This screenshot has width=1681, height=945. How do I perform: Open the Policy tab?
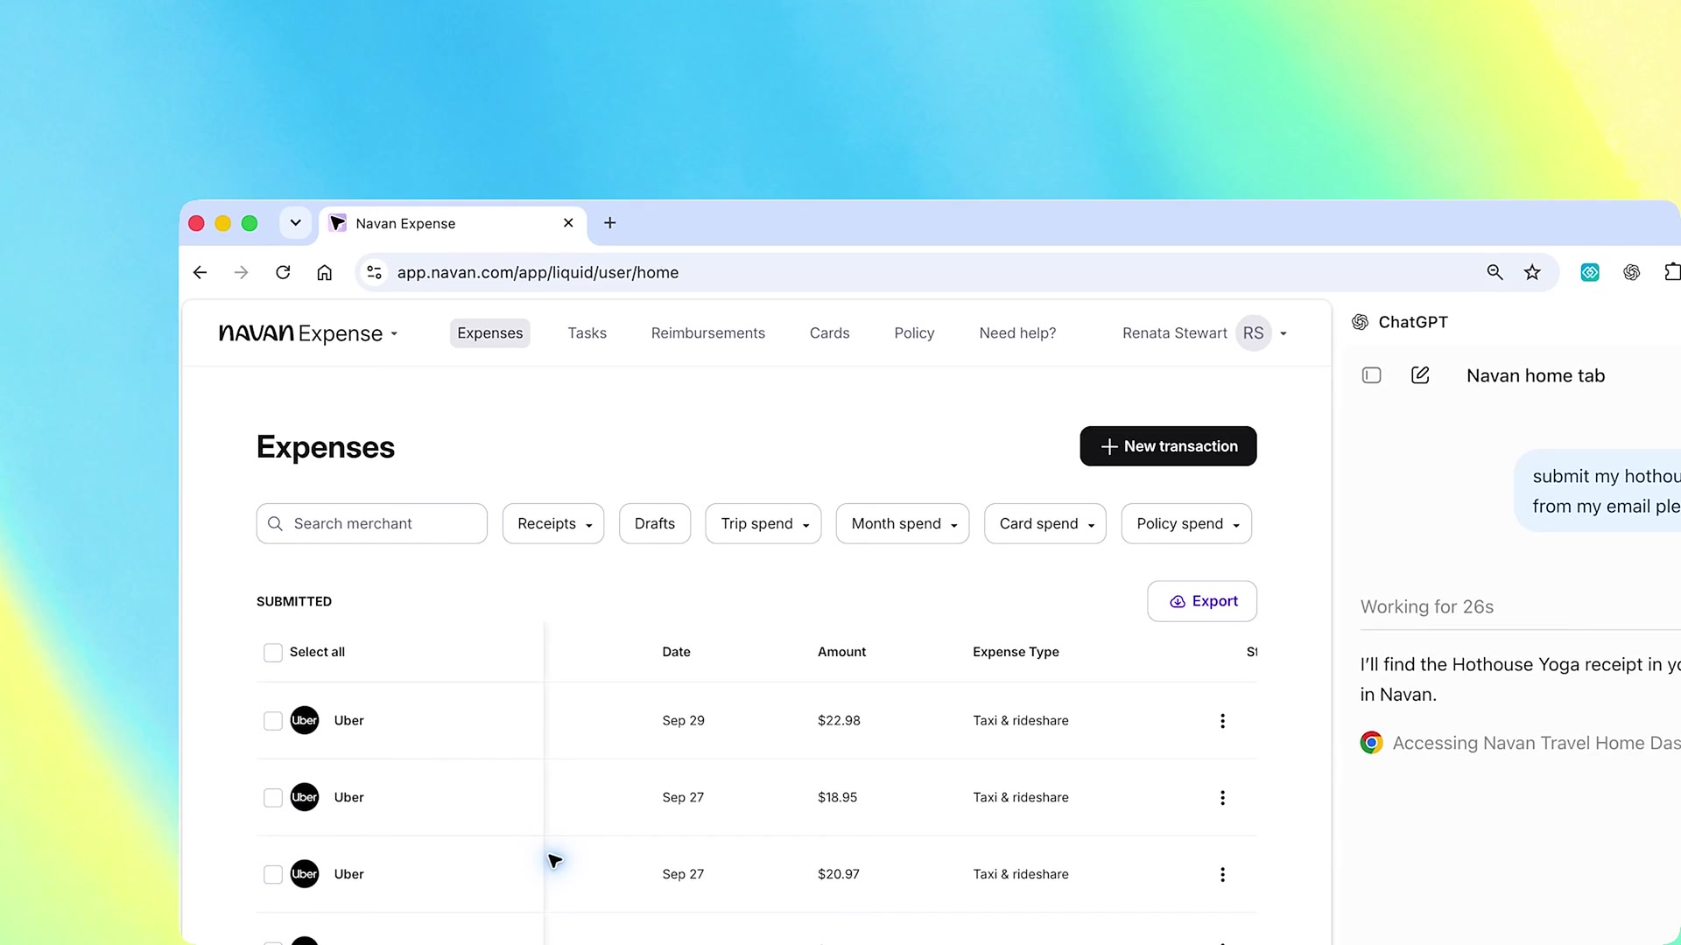(915, 333)
